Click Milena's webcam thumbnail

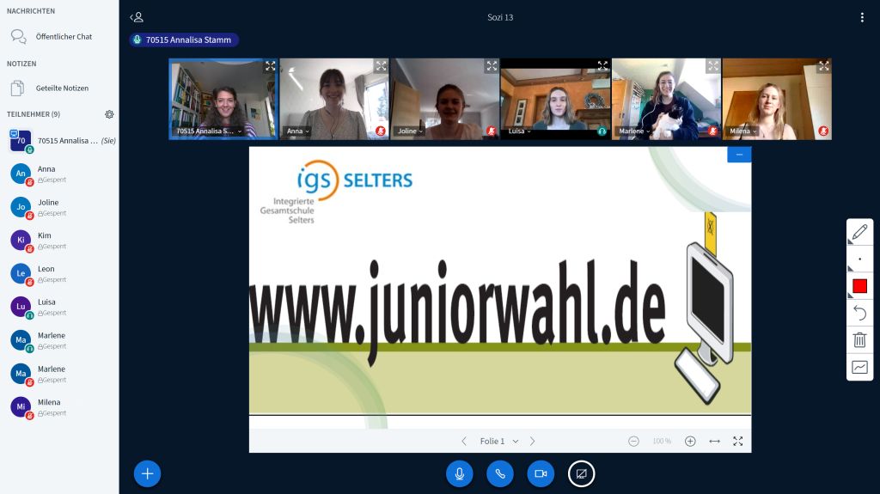point(777,99)
